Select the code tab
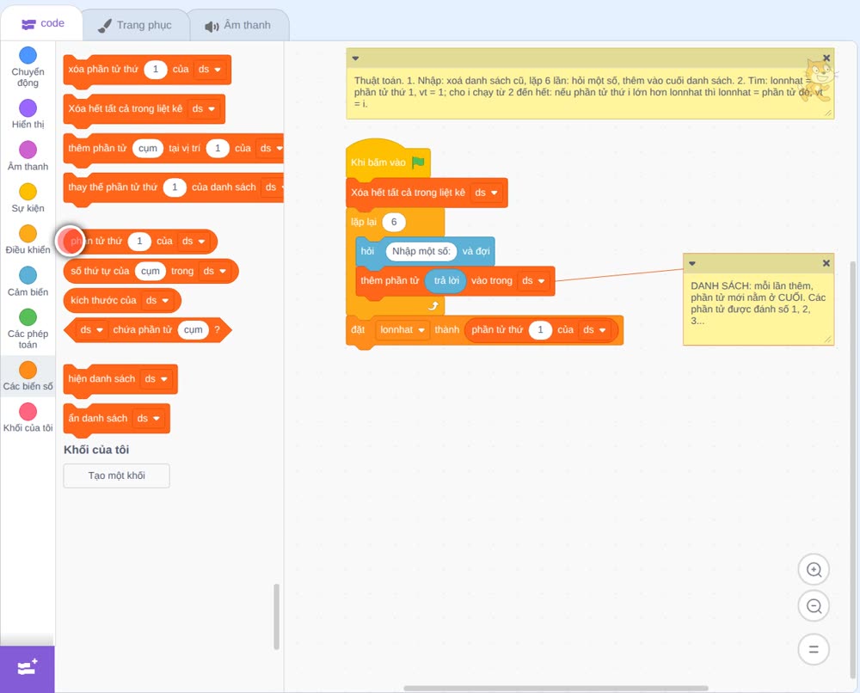The width and height of the screenshot is (860, 693). tap(42, 23)
